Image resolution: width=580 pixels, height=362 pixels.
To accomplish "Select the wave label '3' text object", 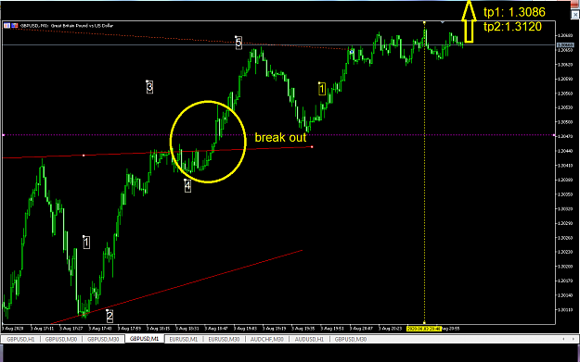I will (149, 87).
